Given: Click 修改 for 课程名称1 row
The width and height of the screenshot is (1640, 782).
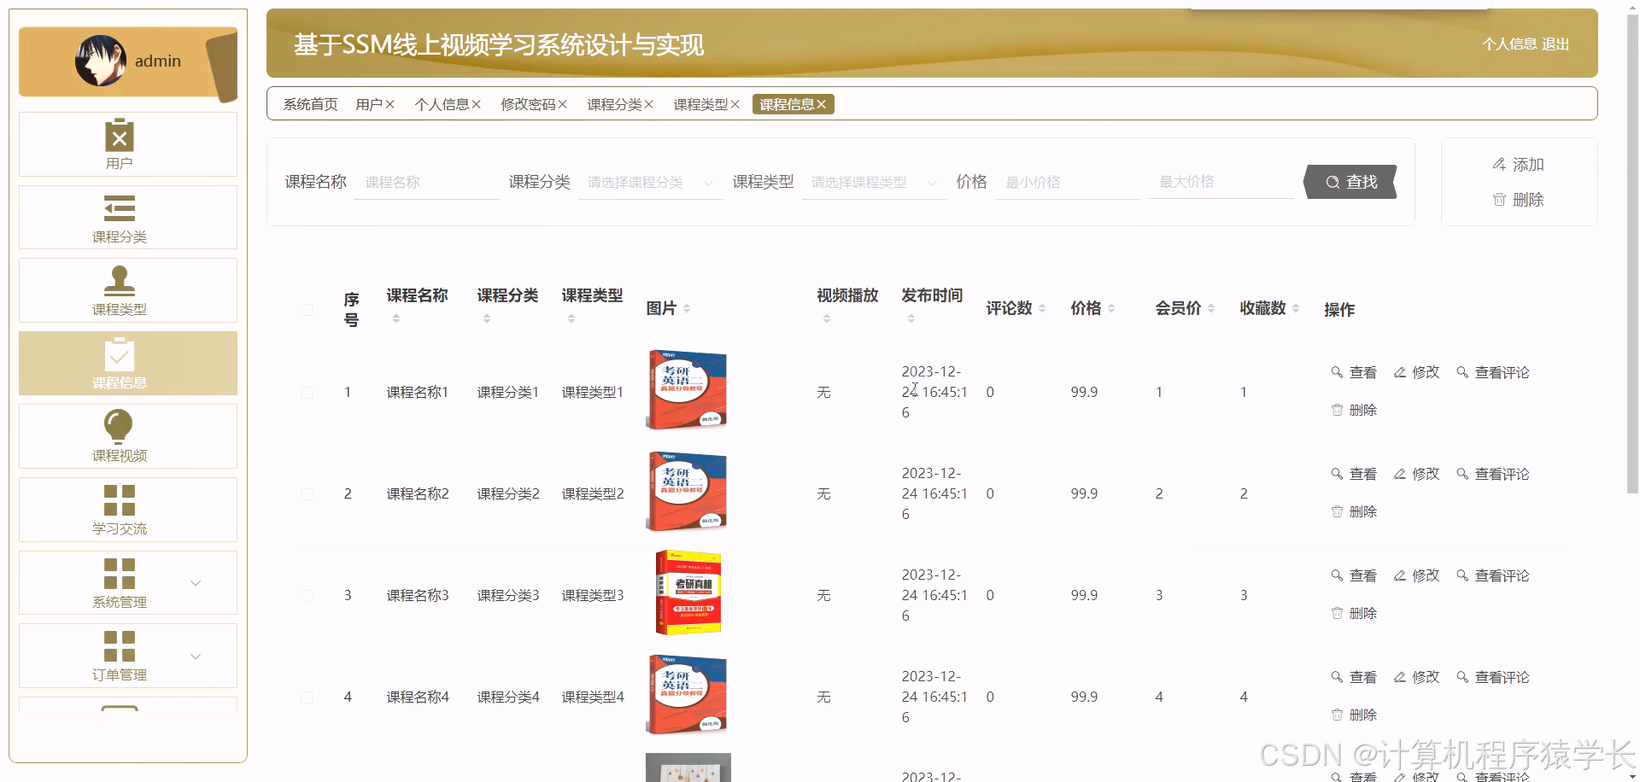Looking at the screenshot, I should click(x=1416, y=372).
